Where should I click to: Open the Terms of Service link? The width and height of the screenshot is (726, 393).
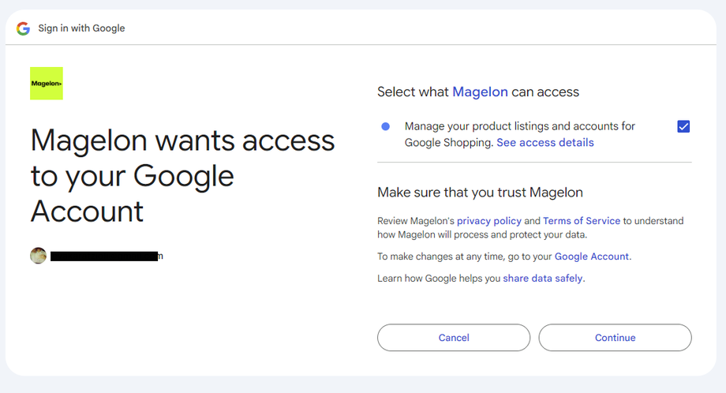click(x=582, y=221)
